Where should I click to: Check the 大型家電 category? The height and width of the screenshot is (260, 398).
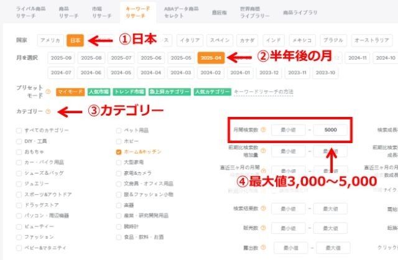coord(119,162)
